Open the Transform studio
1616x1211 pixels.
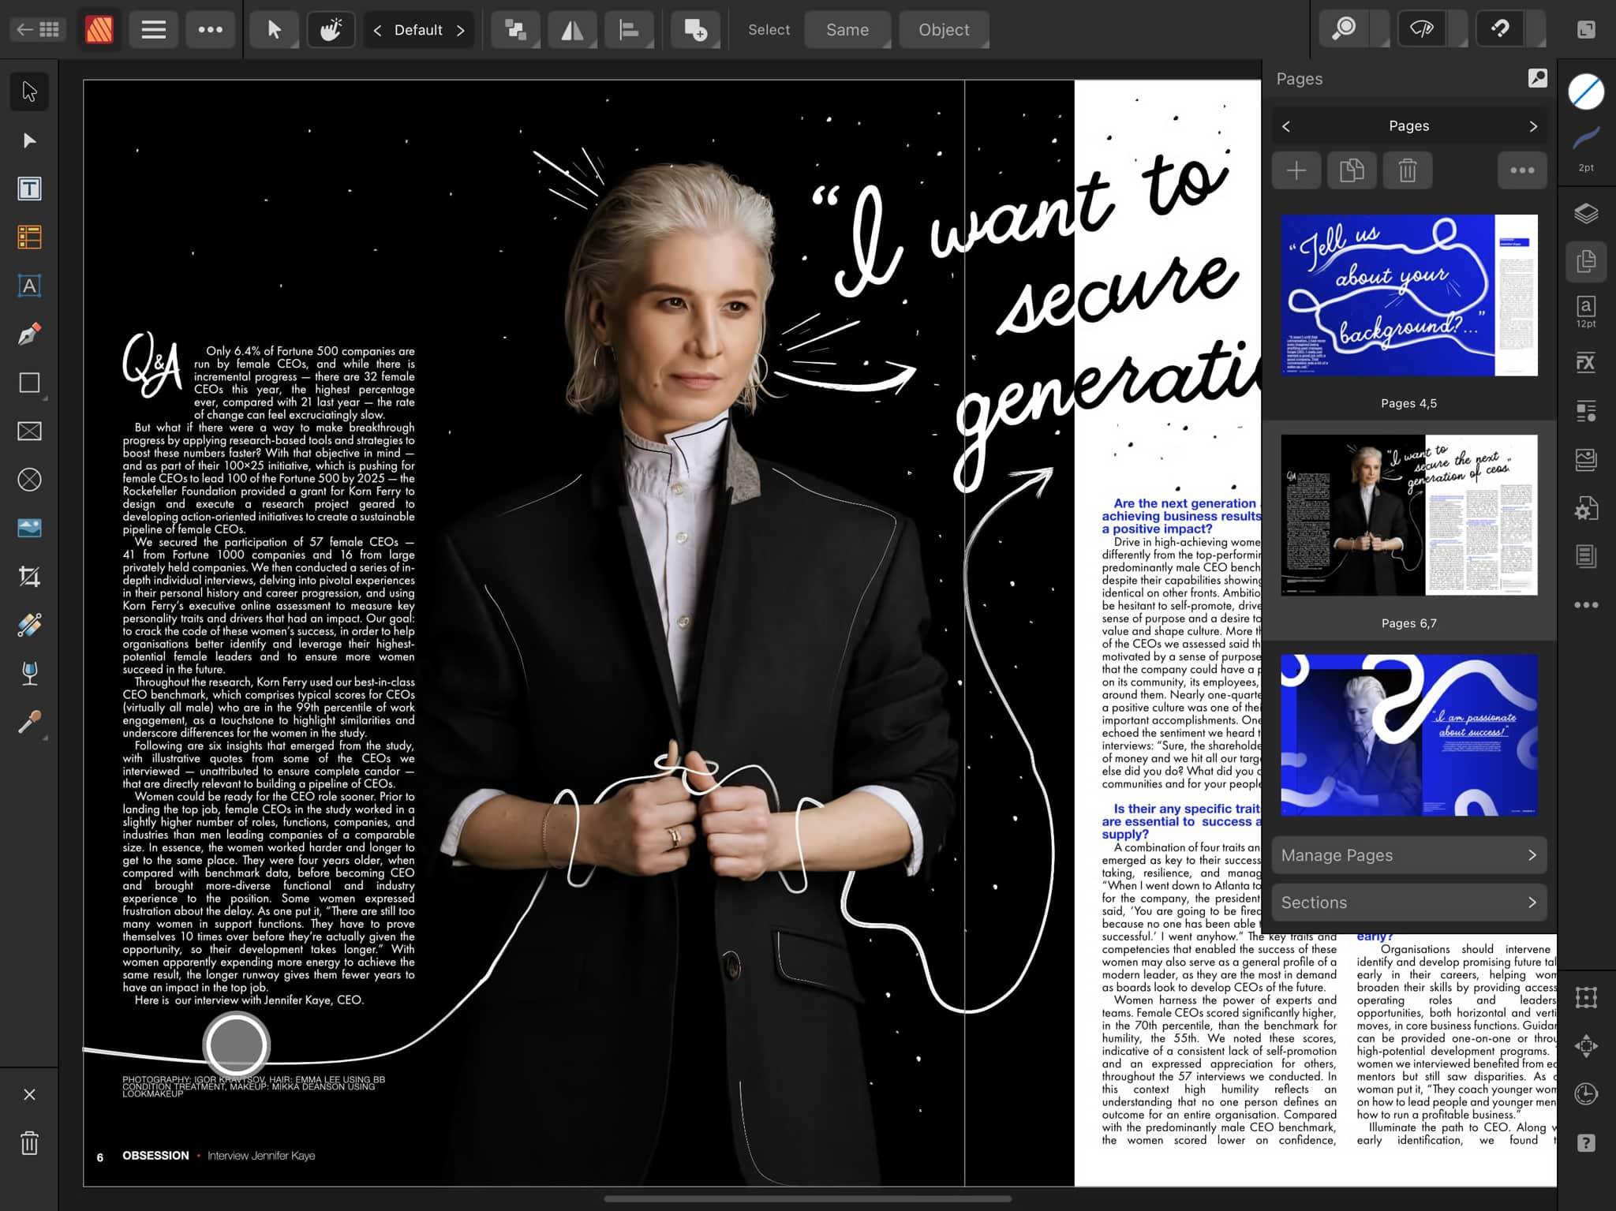(1586, 998)
